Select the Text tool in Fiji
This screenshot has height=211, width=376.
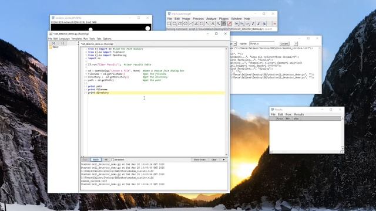pyautogui.click(x=213, y=23)
